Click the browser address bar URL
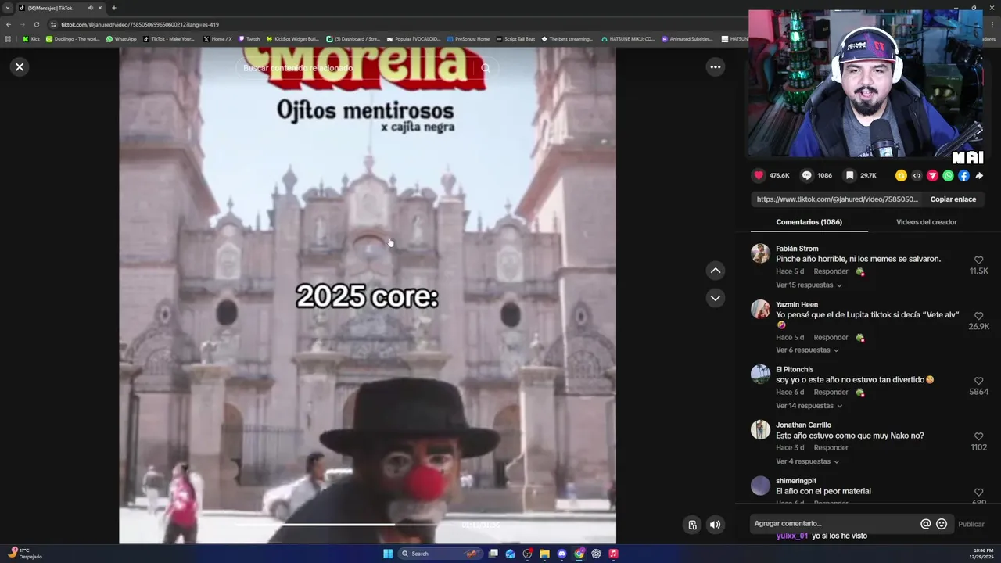The height and width of the screenshot is (563, 1001). pos(140,24)
